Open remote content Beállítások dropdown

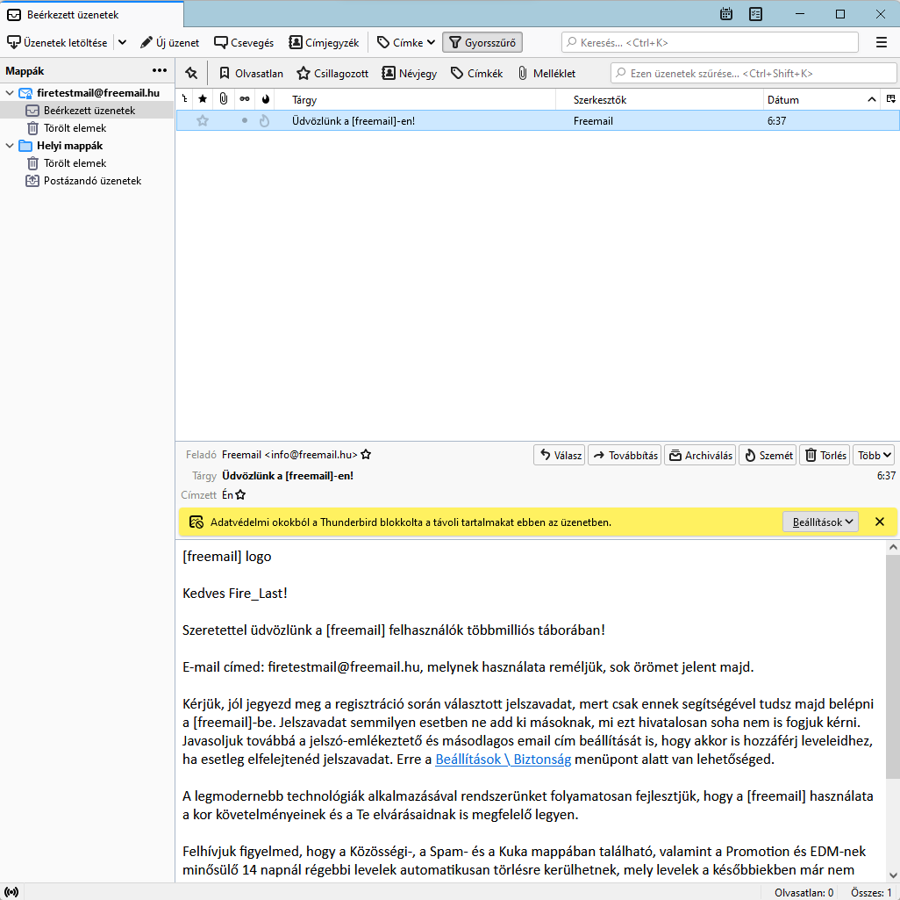coord(821,522)
